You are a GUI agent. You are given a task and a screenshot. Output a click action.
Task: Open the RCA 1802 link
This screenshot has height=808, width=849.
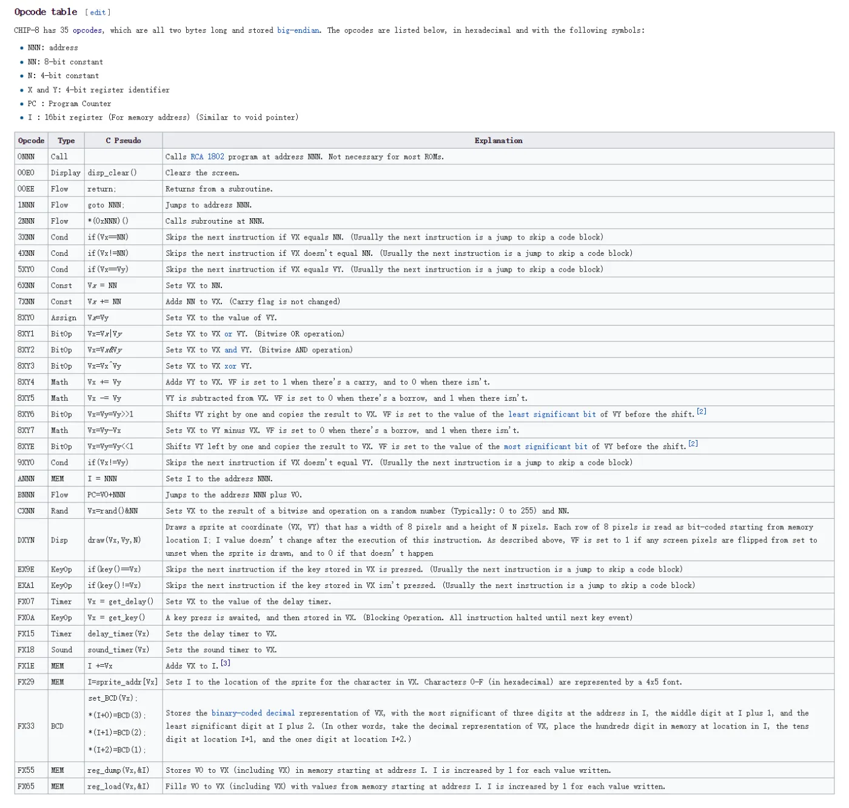point(207,156)
